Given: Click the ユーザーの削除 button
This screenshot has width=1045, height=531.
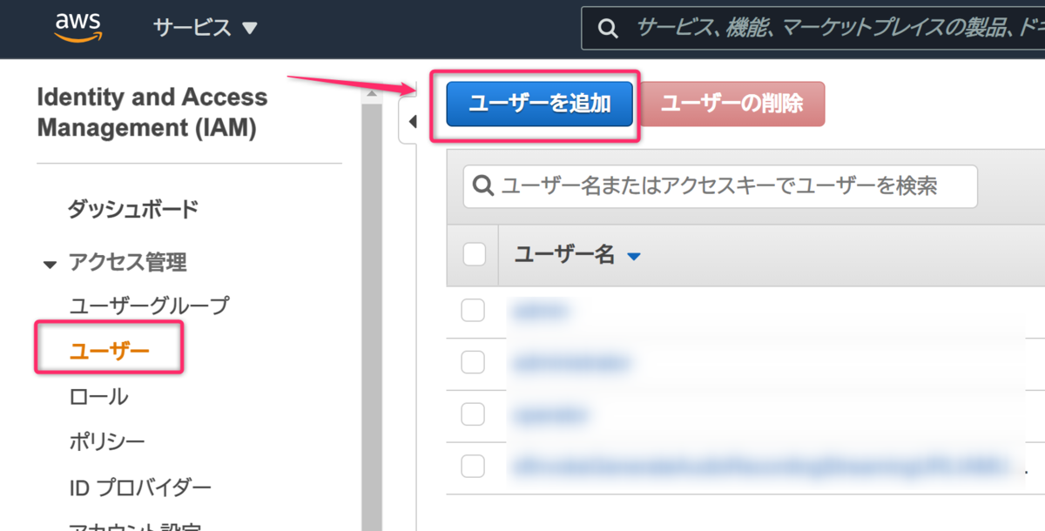Looking at the screenshot, I should tap(731, 104).
